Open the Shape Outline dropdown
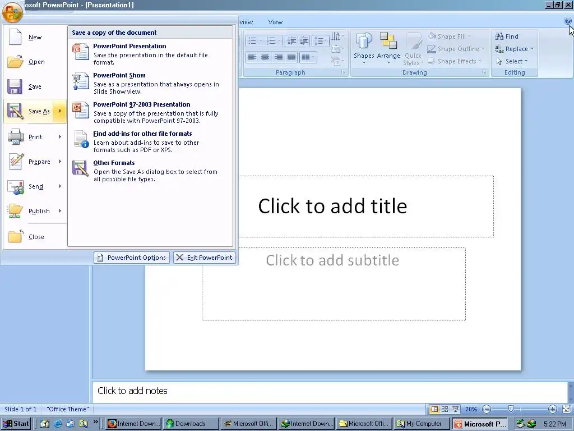The width and height of the screenshot is (574, 431). pyautogui.click(x=456, y=49)
